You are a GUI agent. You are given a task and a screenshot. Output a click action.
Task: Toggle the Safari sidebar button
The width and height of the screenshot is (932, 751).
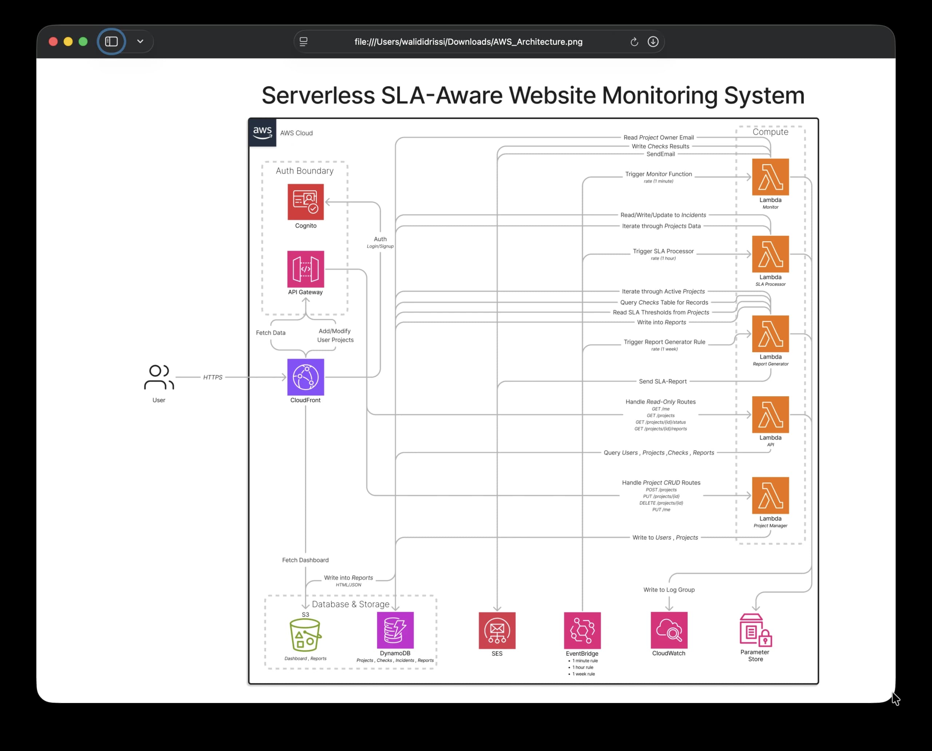[111, 41]
